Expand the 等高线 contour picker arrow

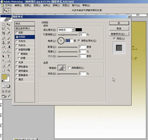64,68
